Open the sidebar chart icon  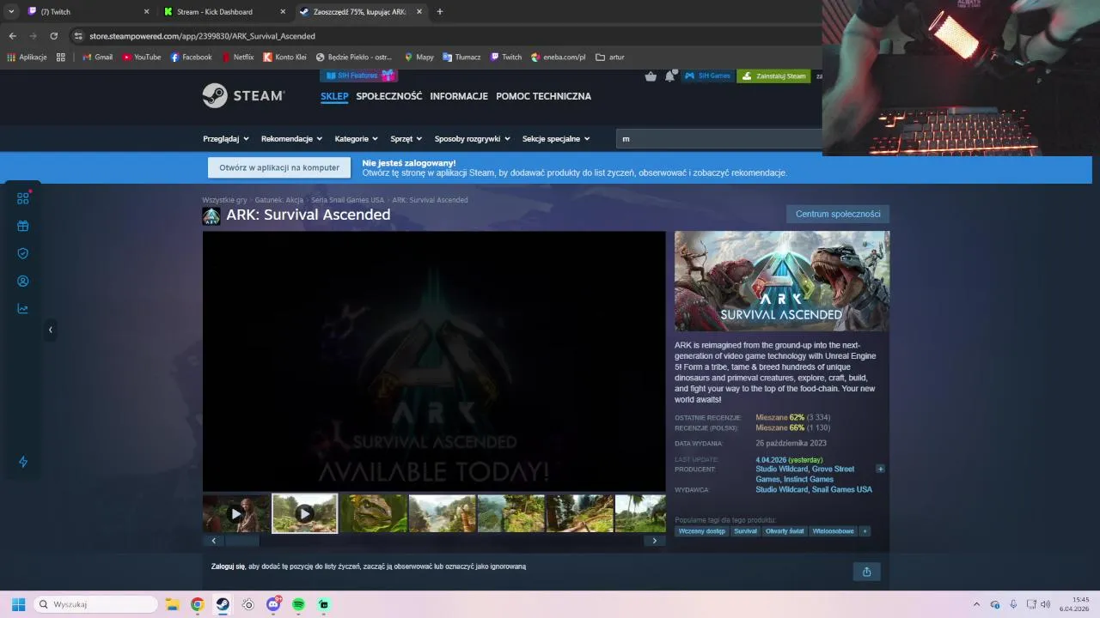point(23,309)
